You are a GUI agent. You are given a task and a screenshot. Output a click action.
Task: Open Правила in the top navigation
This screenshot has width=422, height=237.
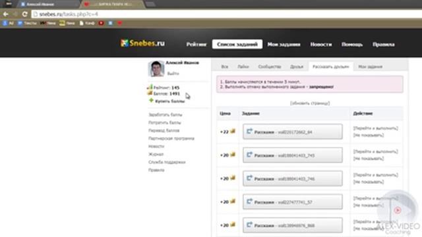[x=384, y=44]
